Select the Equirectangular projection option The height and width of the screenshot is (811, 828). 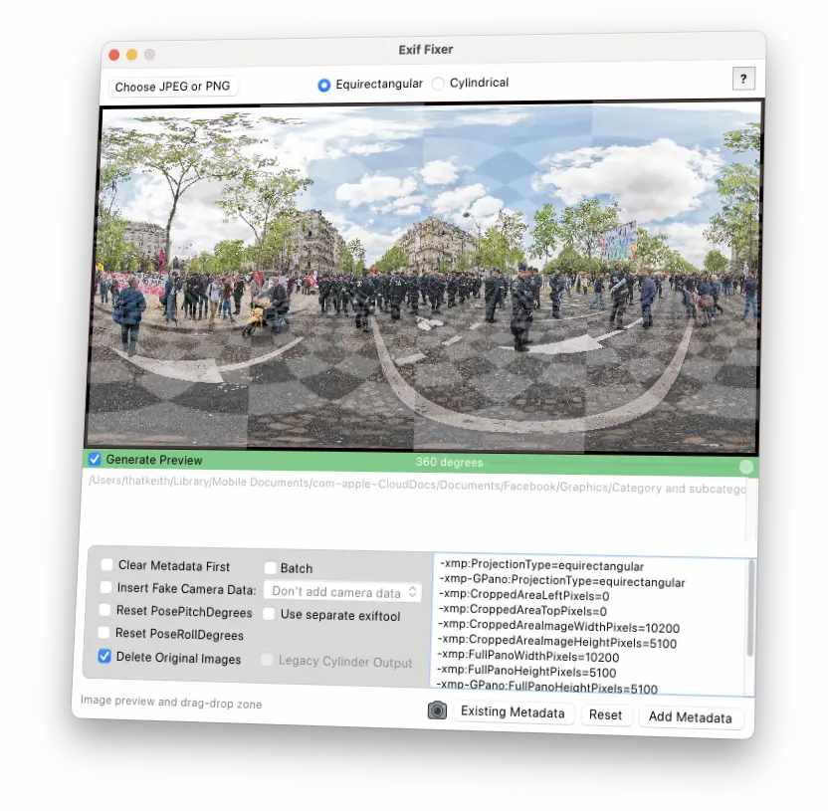click(x=324, y=85)
